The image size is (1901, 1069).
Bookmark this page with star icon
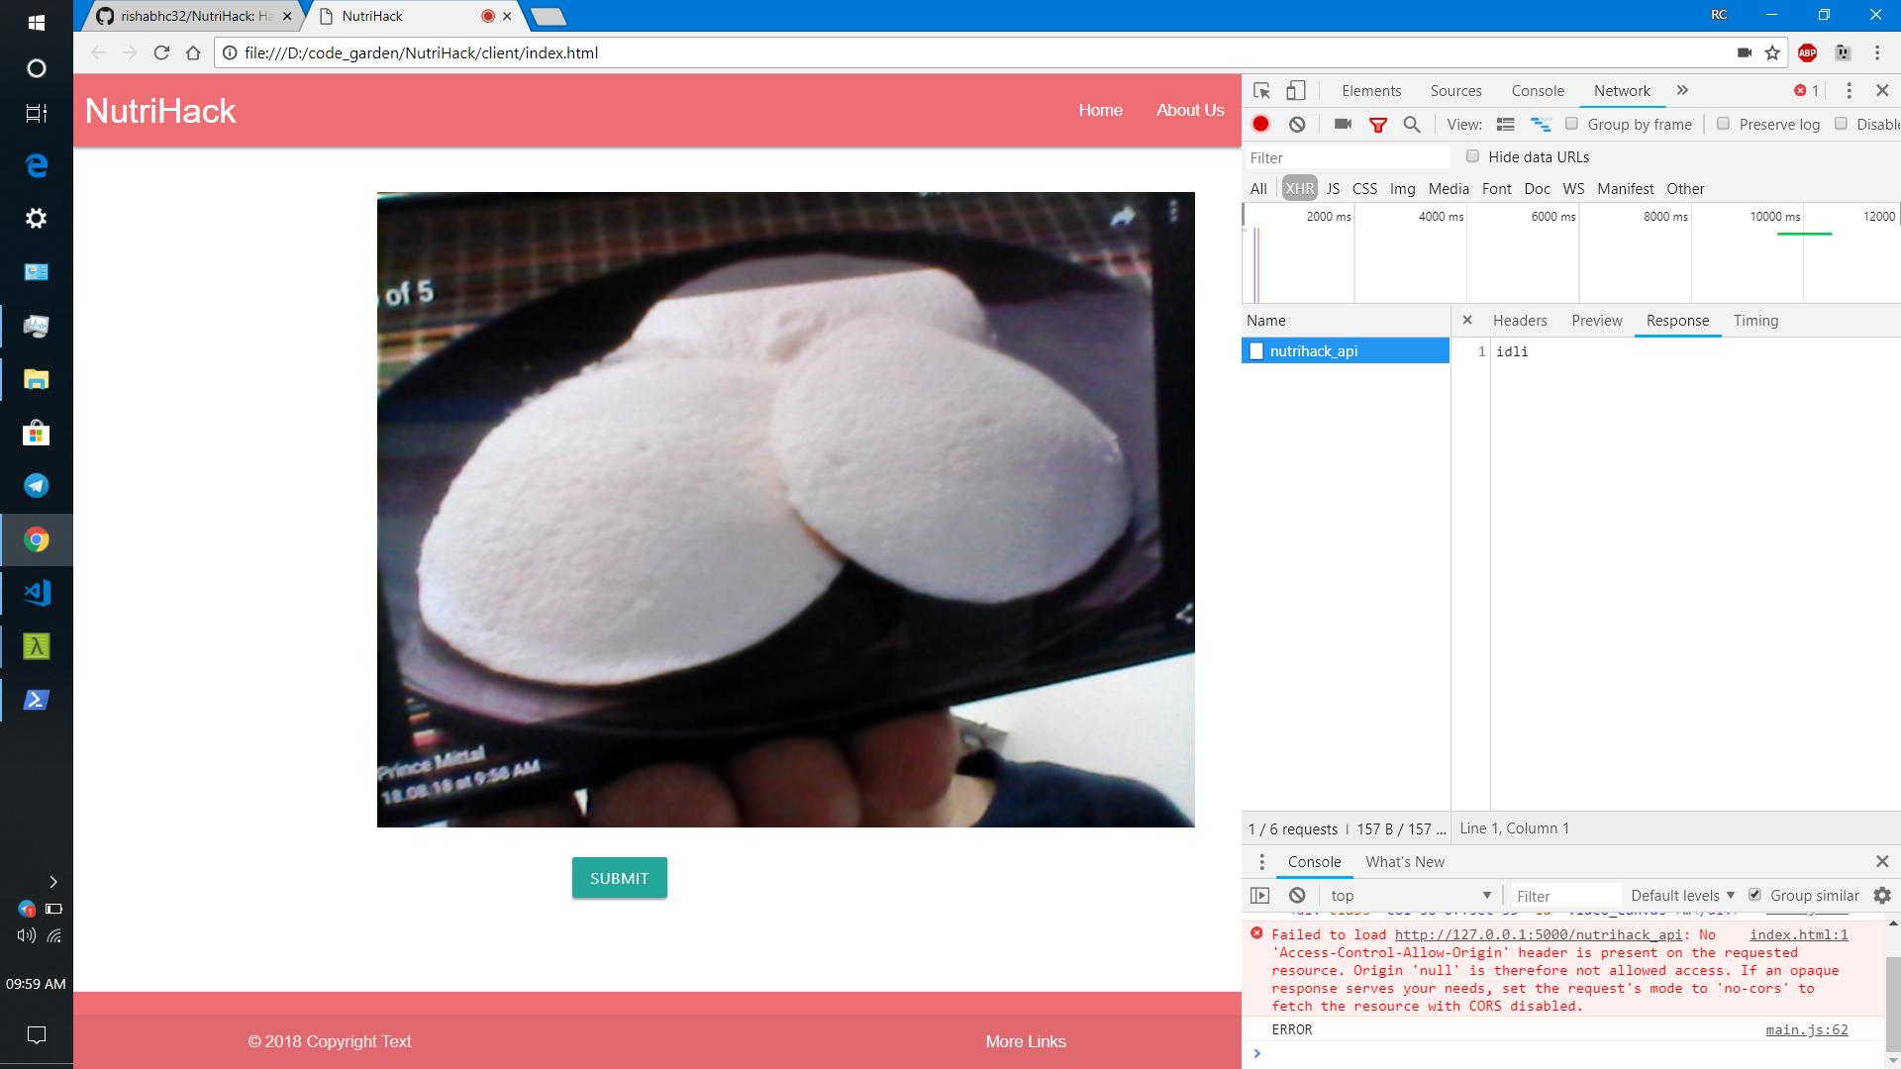1772,52
